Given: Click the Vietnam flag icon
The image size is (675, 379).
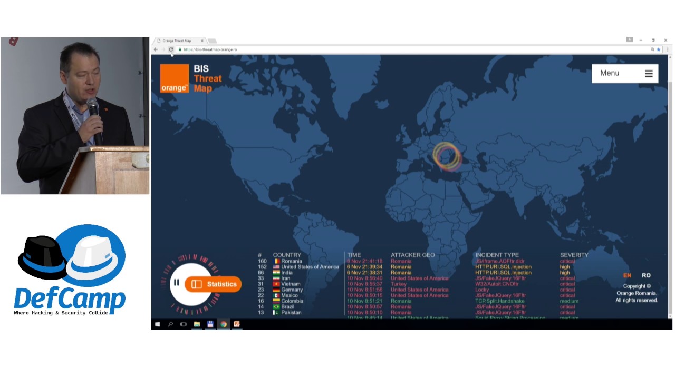Looking at the screenshot, I should tap(276, 284).
